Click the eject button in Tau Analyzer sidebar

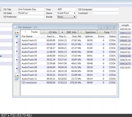coord(17,51)
